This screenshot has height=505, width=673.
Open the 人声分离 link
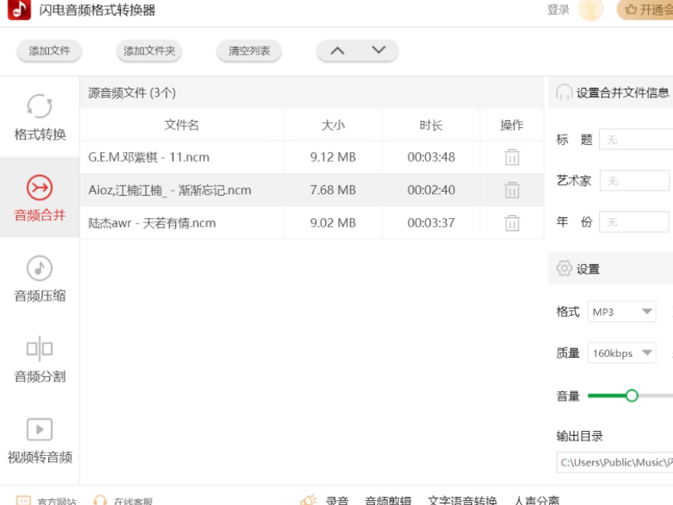(x=537, y=500)
